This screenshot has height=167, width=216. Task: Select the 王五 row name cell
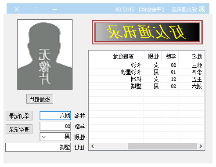coord(197,79)
